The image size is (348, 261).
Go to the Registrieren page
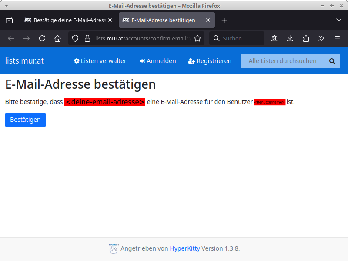[x=210, y=61]
